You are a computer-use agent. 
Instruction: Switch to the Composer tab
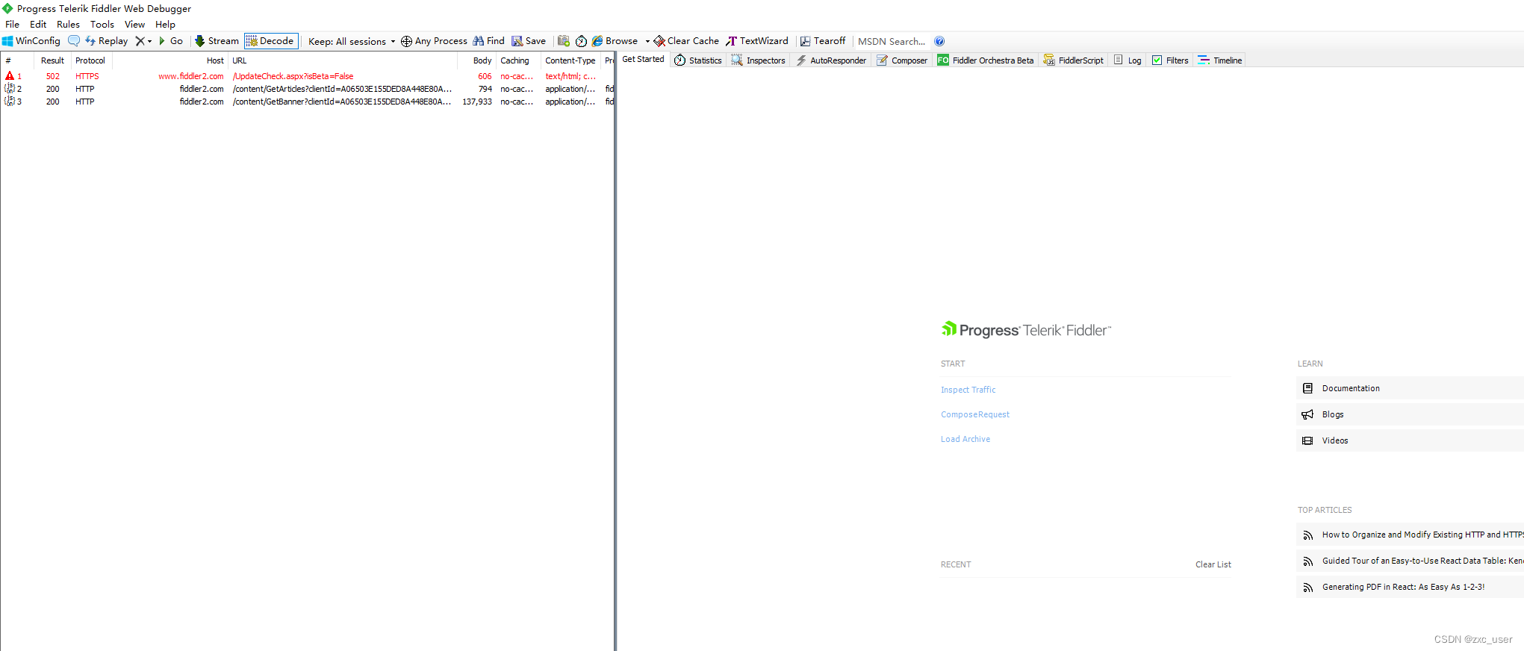pos(902,60)
